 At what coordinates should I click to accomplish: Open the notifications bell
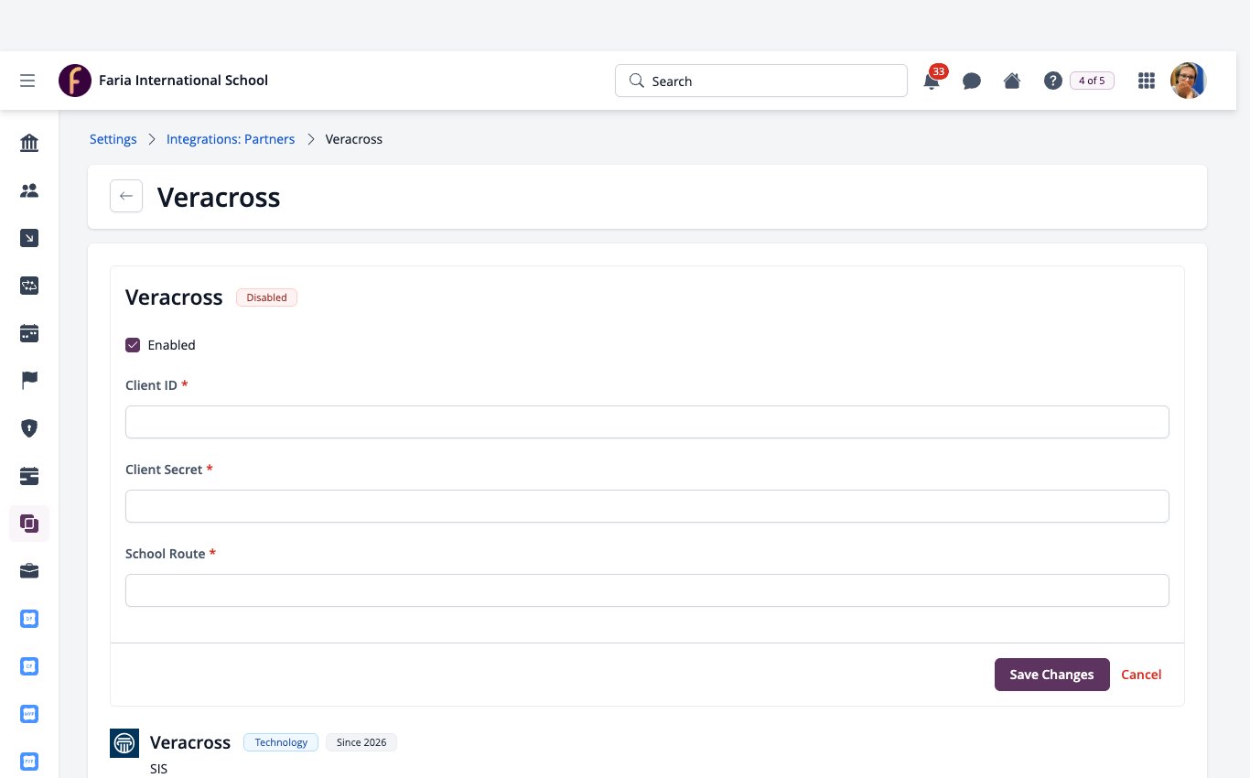tap(932, 81)
